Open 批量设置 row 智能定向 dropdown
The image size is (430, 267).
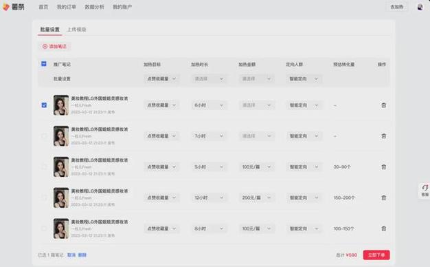304,79
